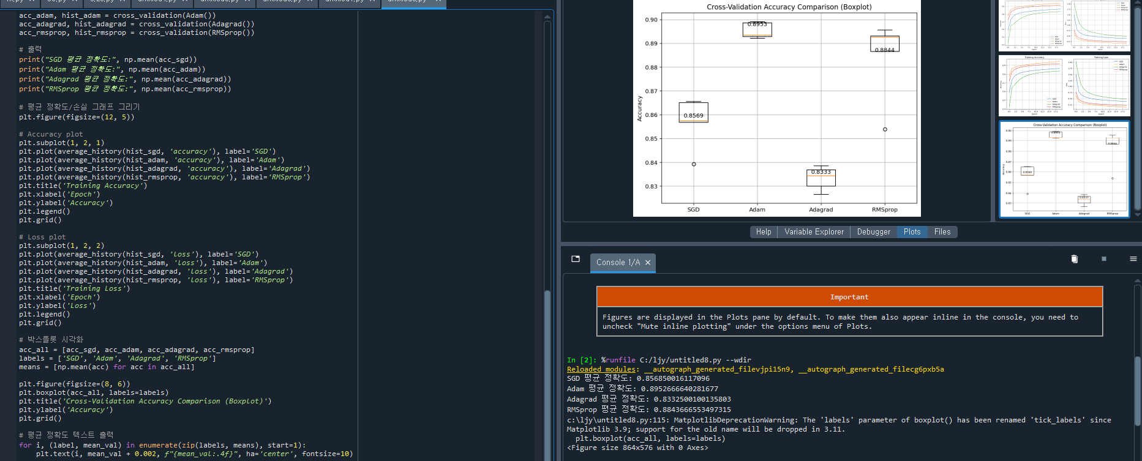Select the boxplot thumbnail in Plots pane
This screenshot has height=461, width=1142.
(x=1064, y=170)
